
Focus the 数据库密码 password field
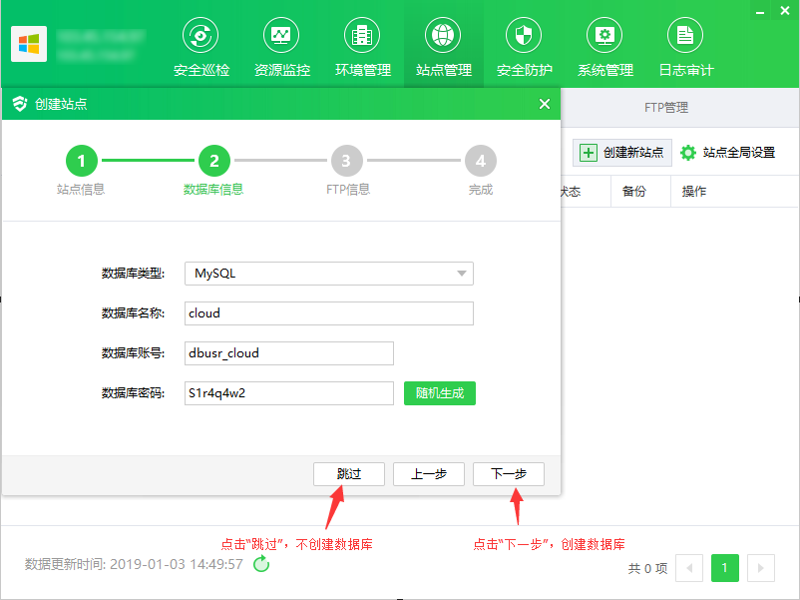coord(289,393)
